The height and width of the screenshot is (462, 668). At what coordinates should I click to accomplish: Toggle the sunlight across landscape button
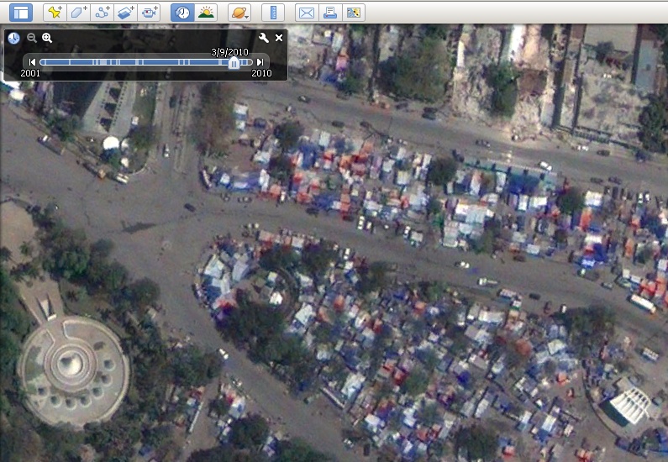(206, 13)
